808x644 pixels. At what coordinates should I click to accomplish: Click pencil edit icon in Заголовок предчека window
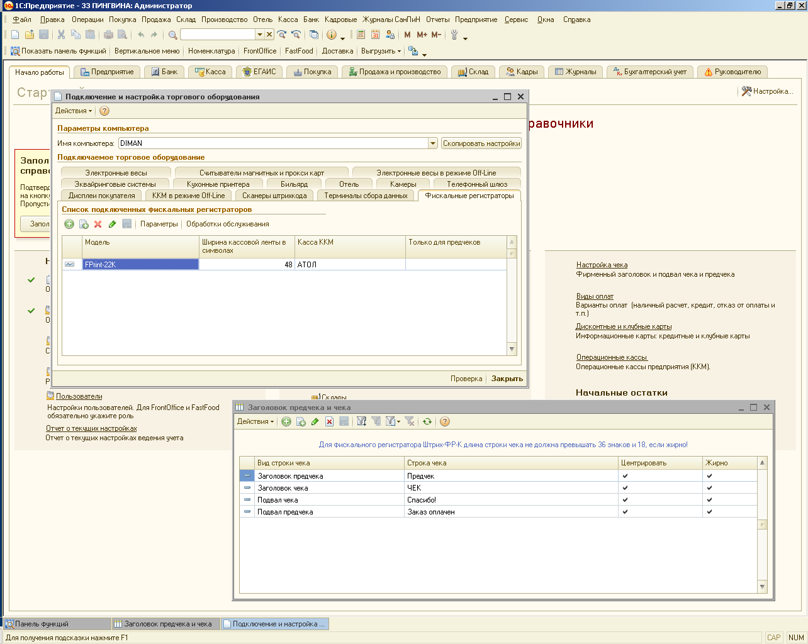pos(315,421)
